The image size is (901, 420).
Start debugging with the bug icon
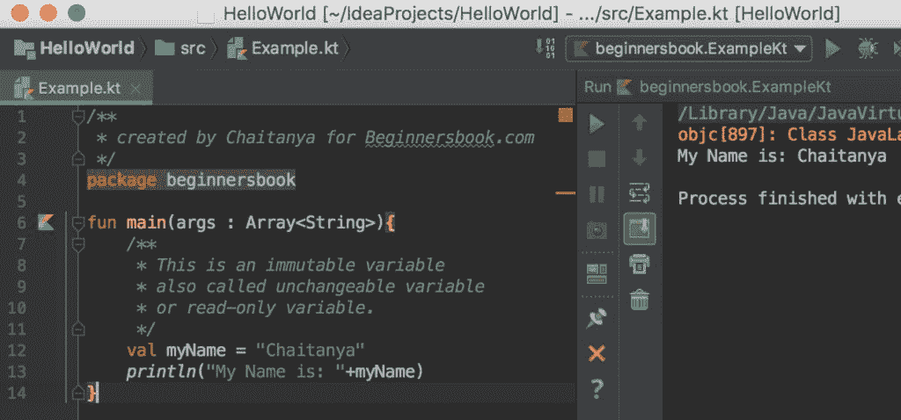tap(867, 49)
